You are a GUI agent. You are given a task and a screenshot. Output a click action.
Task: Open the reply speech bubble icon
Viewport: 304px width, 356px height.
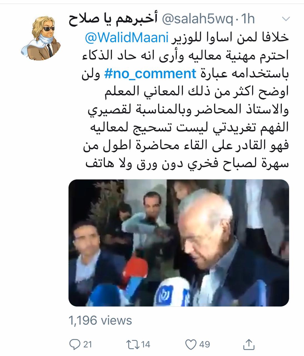pos(74,345)
